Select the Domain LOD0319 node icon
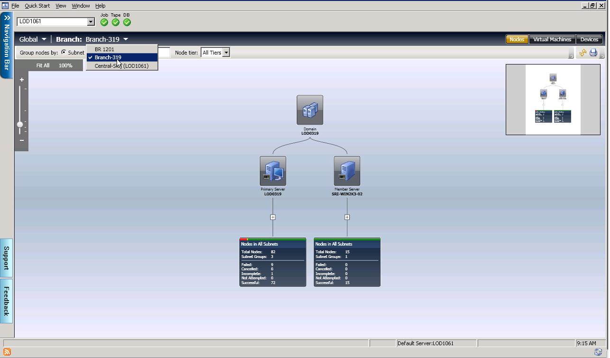Viewport: 610px width, 358px height. click(x=310, y=110)
